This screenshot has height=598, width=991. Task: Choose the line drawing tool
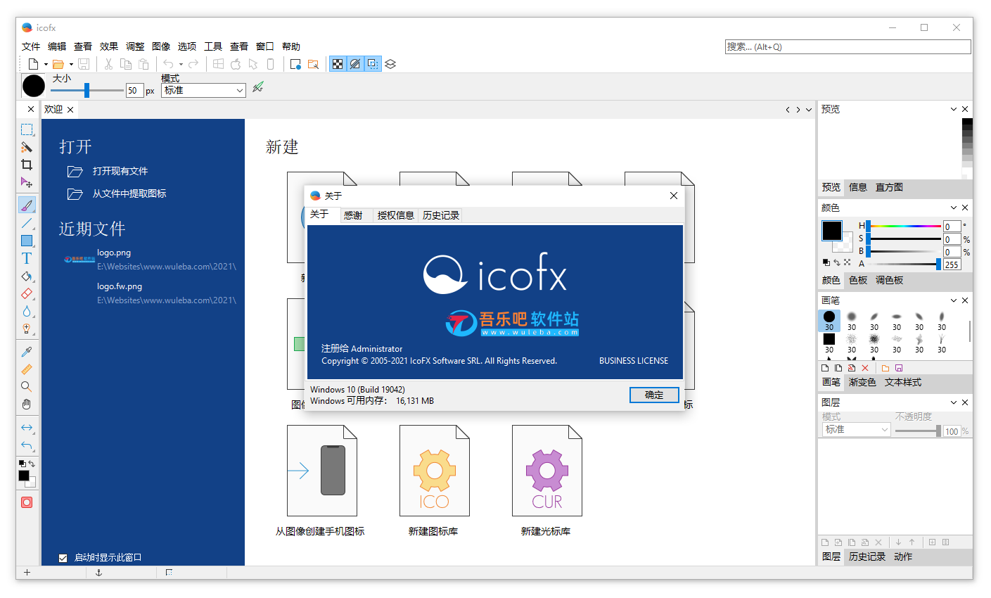point(27,223)
